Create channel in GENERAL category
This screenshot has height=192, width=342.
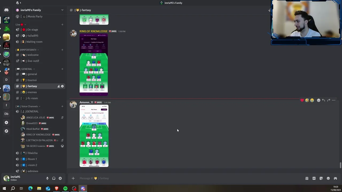point(62,69)
